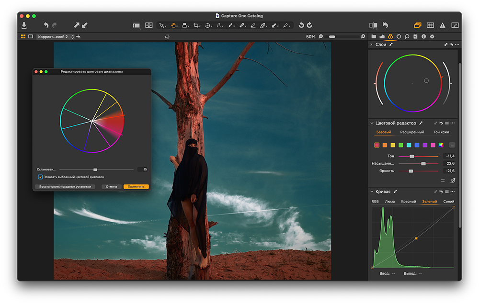Select the RGB curve channel
The width and height of the screenshot is (479, 304).
click(x=375, y=202)
